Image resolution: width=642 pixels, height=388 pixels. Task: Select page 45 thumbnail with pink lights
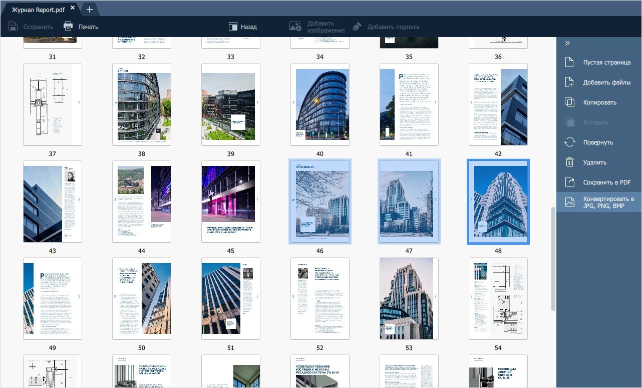coord(230,201)
